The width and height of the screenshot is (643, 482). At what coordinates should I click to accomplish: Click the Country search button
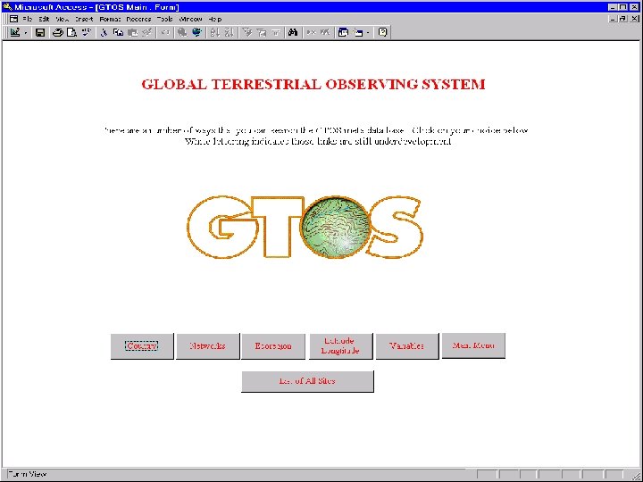[x=142, y=346]
